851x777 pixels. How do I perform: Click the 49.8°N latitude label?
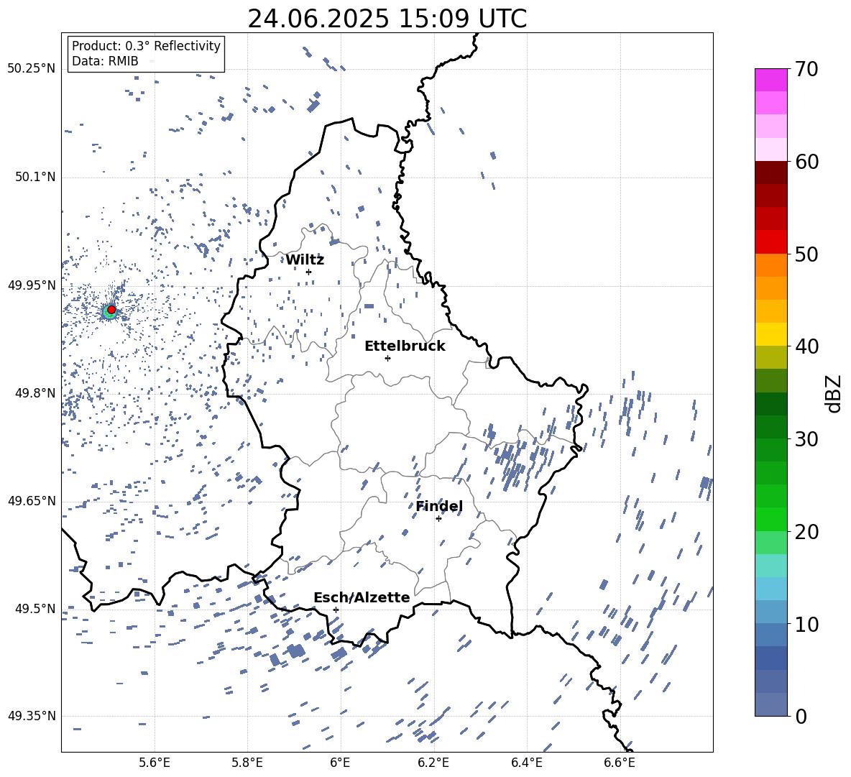35,393
